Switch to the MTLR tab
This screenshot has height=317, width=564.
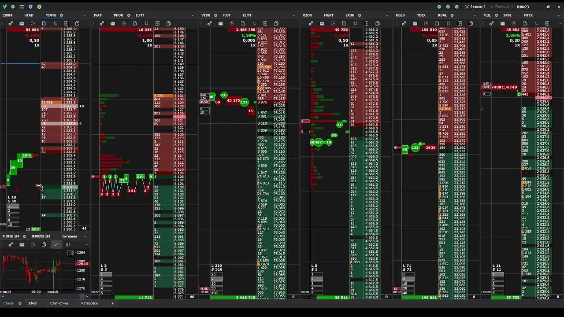click(x=528, y=15)
